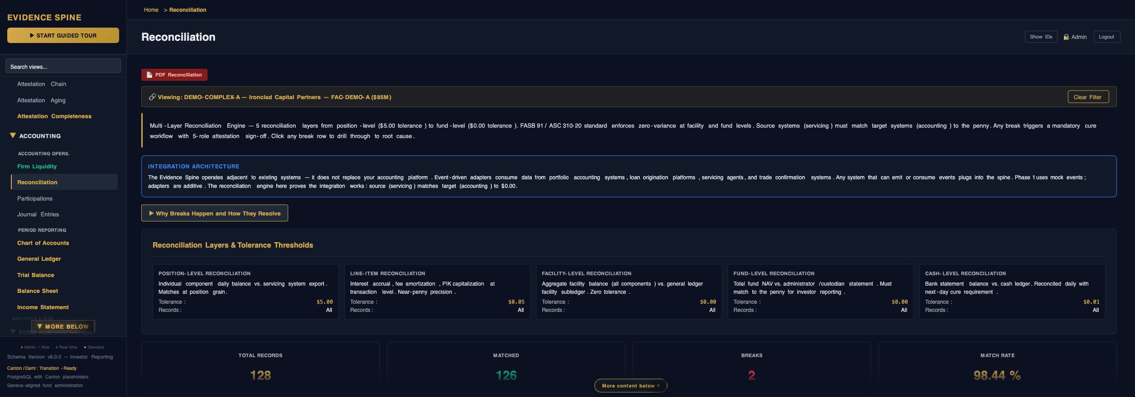This screenshot has height=397, width=1135.
Task: Open Journal Entries view
Action: tap(38, 215)
